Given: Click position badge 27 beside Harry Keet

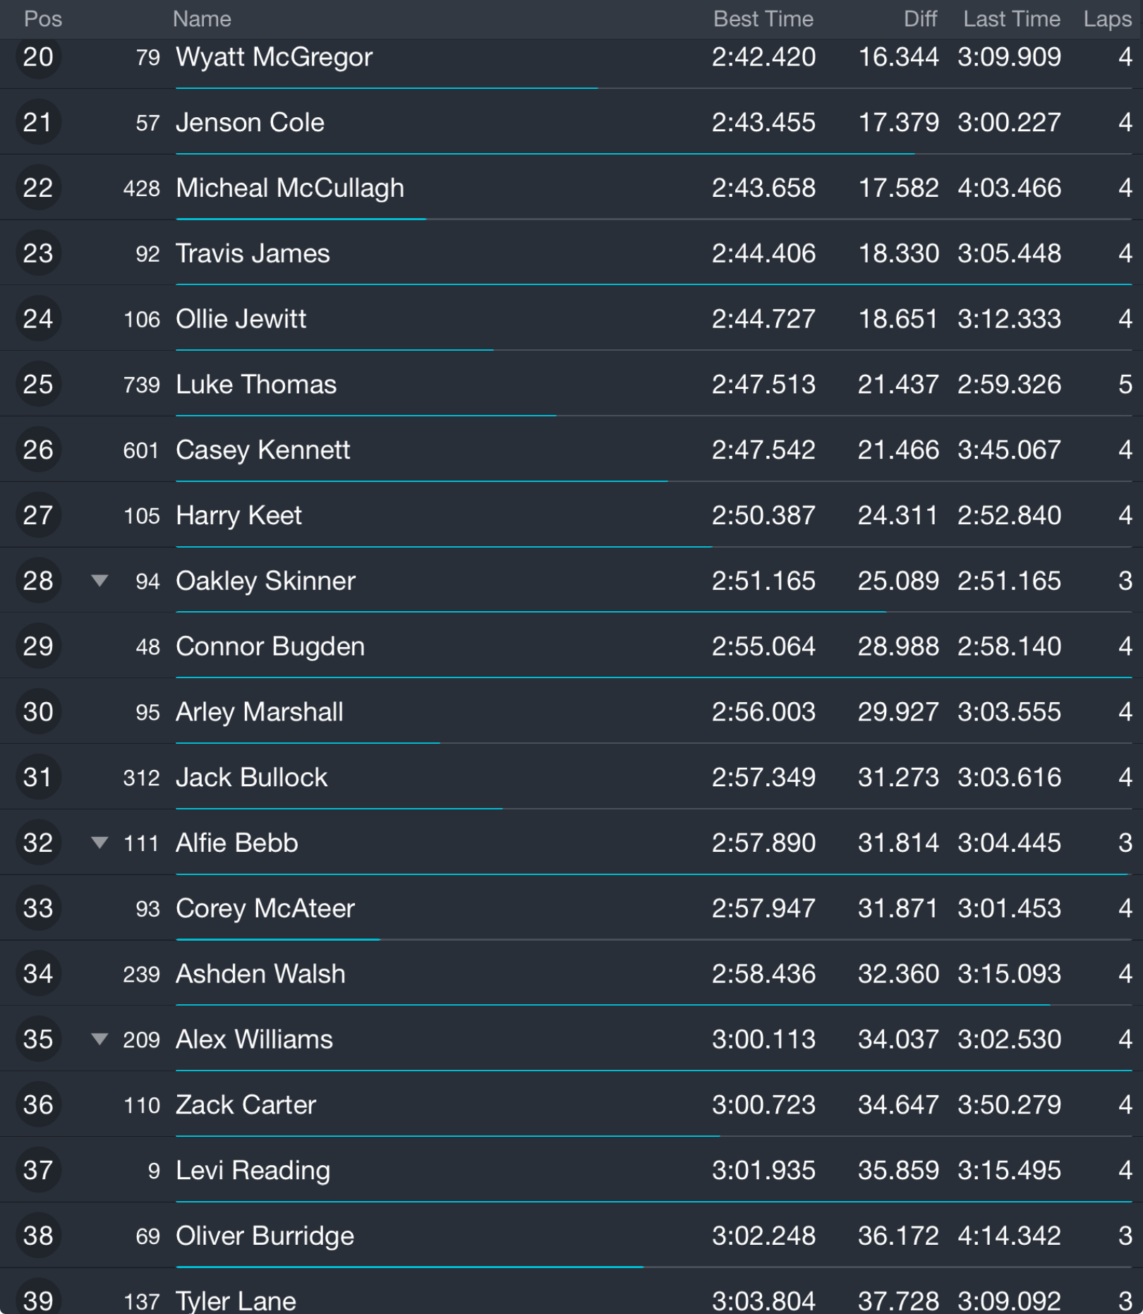Looking at the screenshot, I should 38,516.
